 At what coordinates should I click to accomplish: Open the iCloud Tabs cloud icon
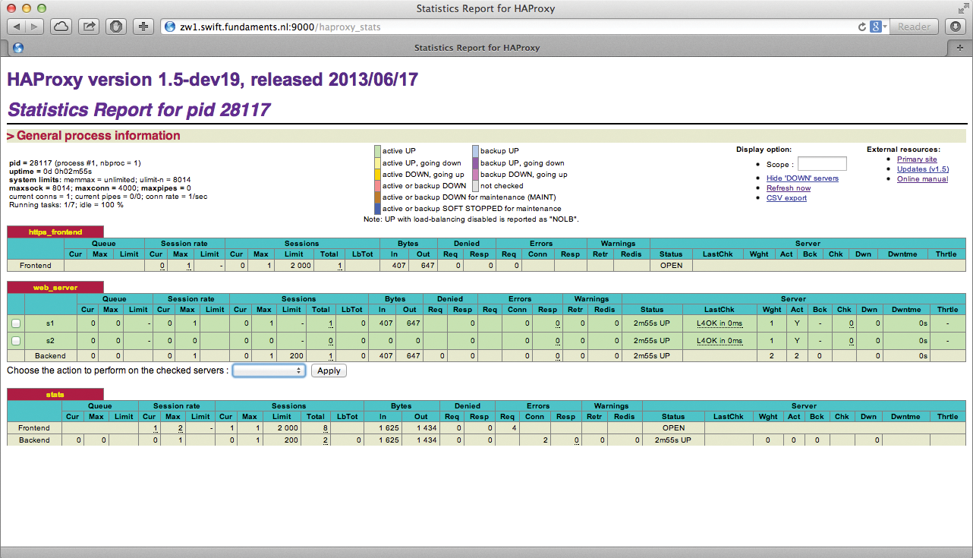61,27
